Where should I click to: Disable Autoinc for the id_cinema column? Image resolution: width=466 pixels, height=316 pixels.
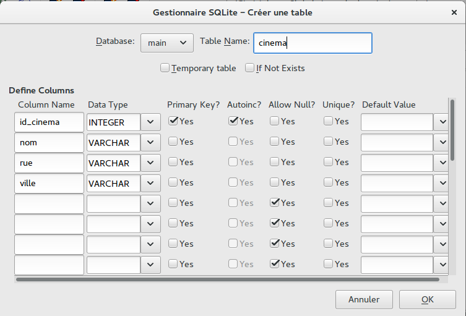pyautogui.click(x=233, y=121)
